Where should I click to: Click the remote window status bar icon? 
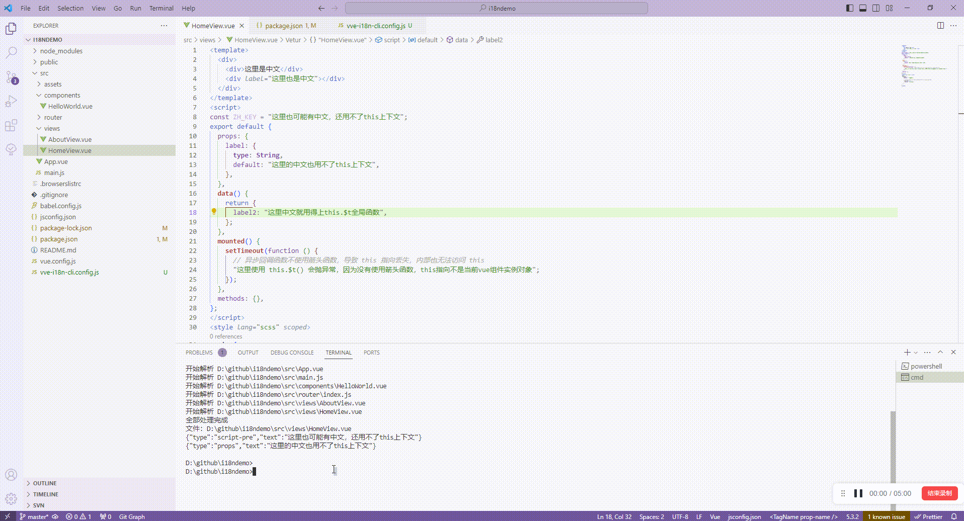[x=7, y=516]
